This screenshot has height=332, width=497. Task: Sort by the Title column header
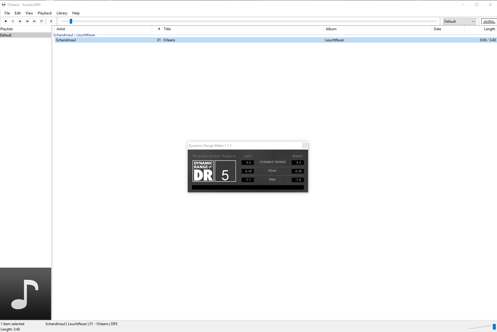[x=243, y=29]
